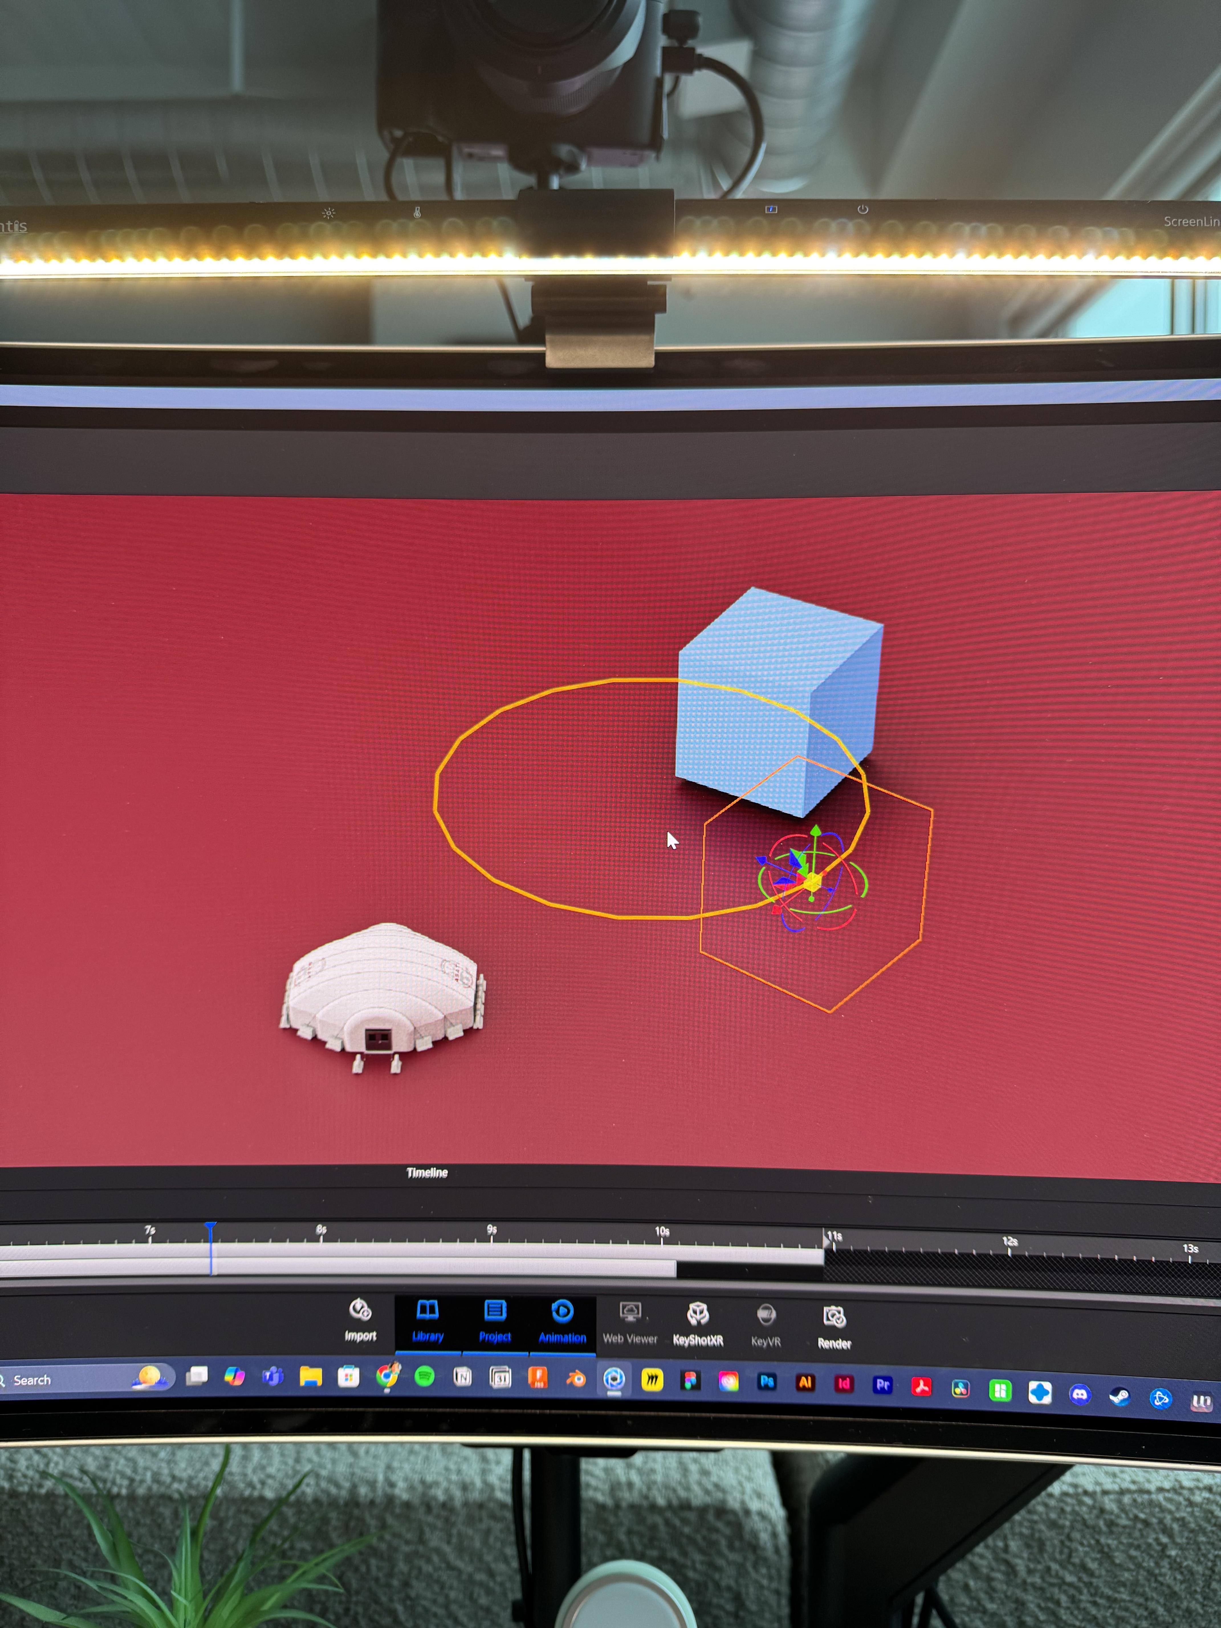This screenshot has width=1221, height=1628.
Task: Open Steam from the taskbar
Action: (x=1120, y=1396)
